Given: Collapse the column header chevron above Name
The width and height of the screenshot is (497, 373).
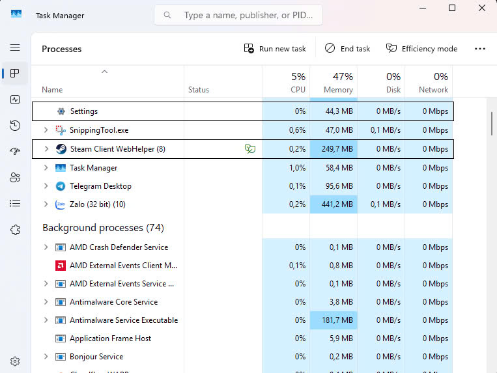Looking at the screenshot, I should point(104,72).
